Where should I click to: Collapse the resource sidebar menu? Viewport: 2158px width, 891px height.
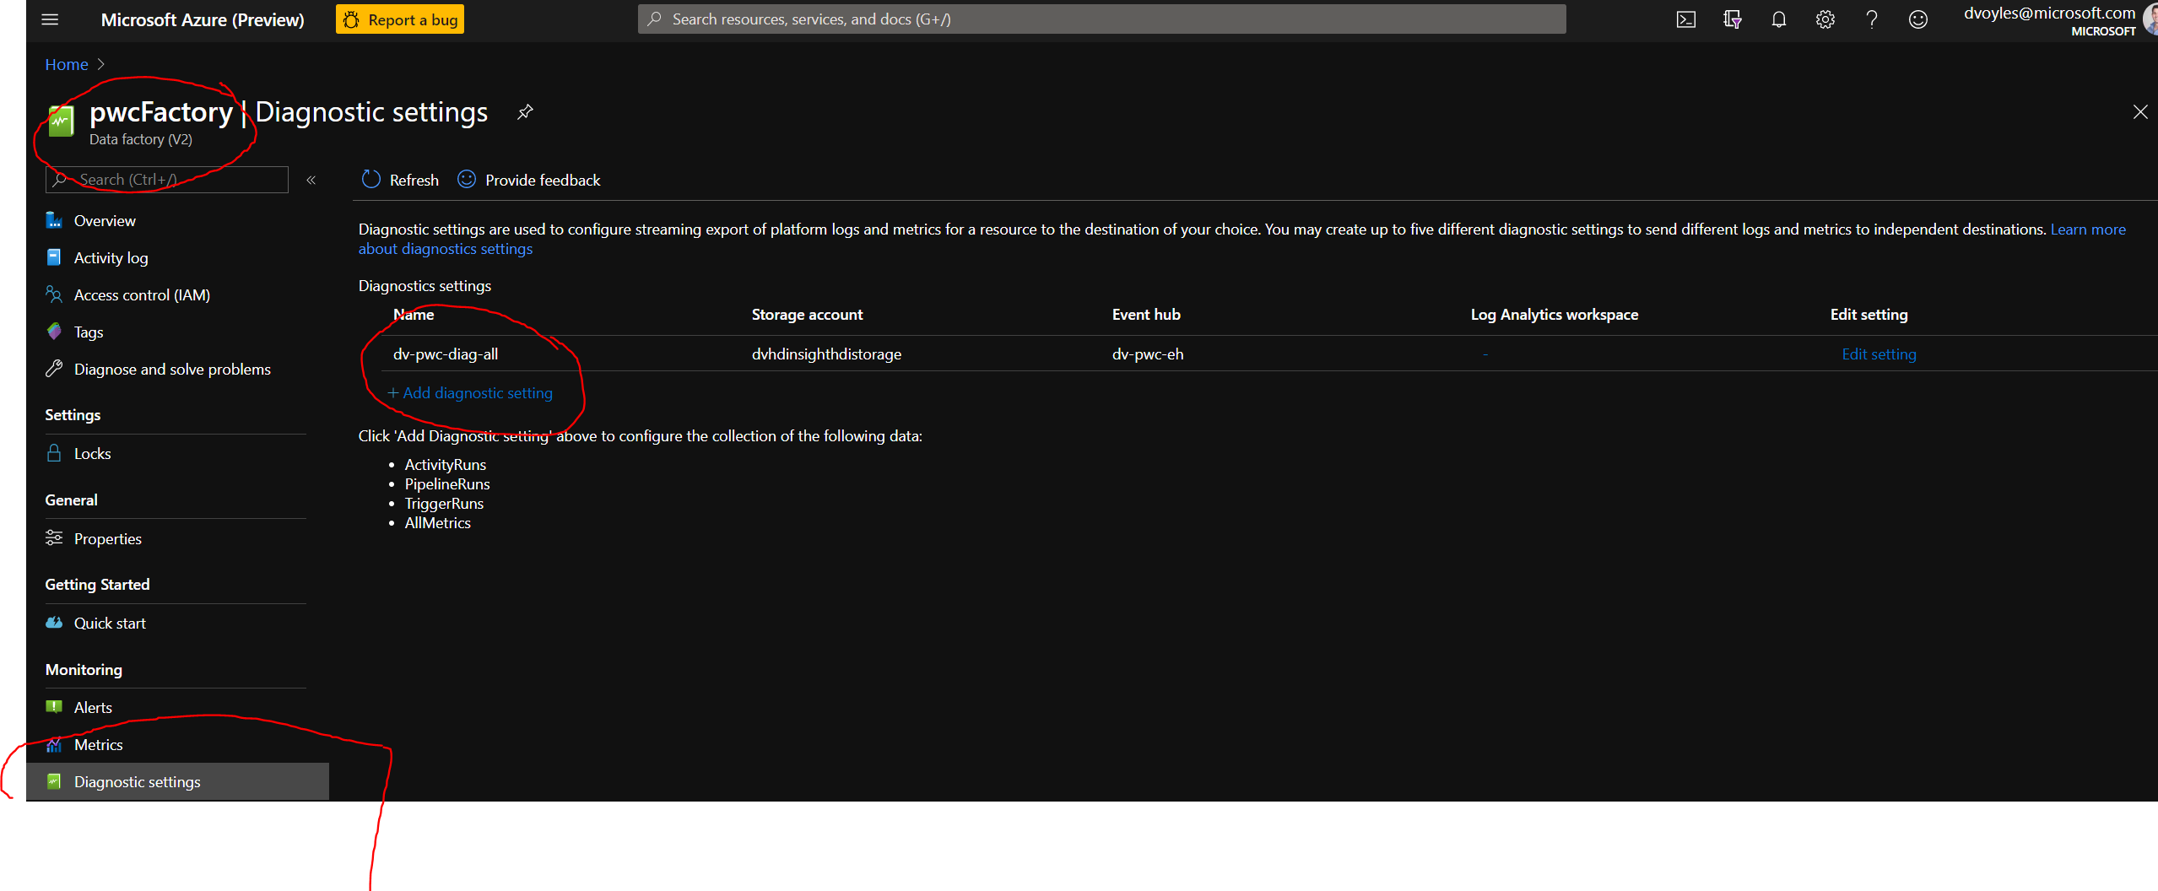pos(311,180)
